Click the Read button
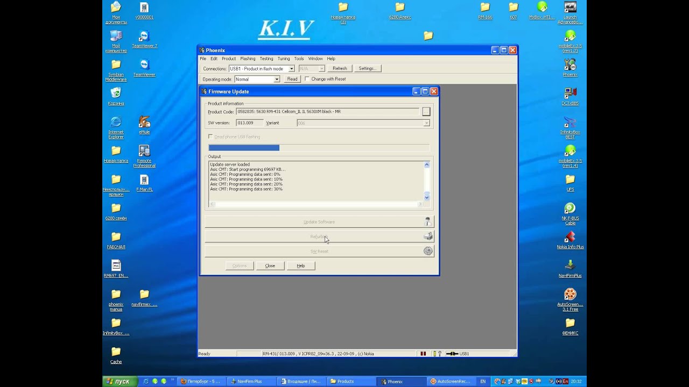689x387 pixels. 292,79
